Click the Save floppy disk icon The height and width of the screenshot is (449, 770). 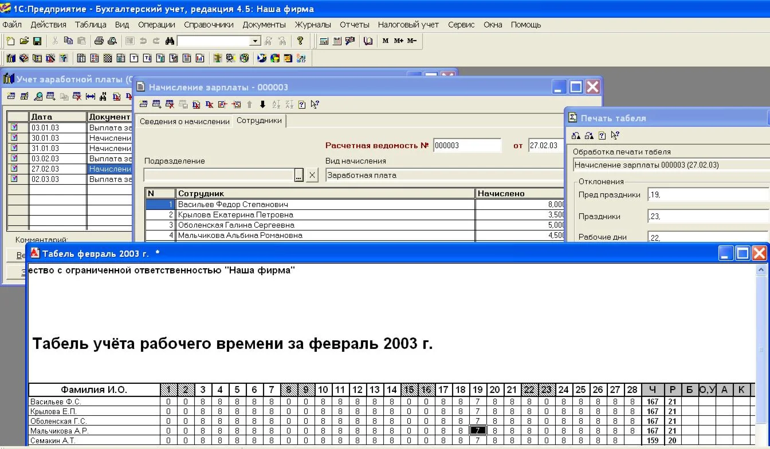pos(37,41)
